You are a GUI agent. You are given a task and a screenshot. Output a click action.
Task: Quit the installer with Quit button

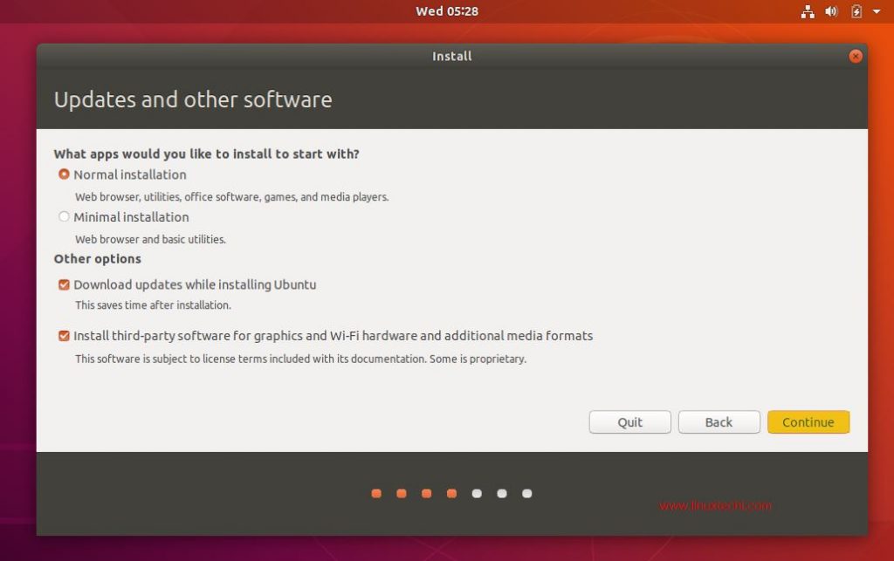(629, 422)
